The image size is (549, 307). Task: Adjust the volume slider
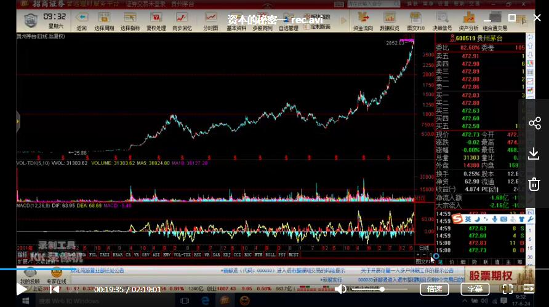click(x=379, y=289)
